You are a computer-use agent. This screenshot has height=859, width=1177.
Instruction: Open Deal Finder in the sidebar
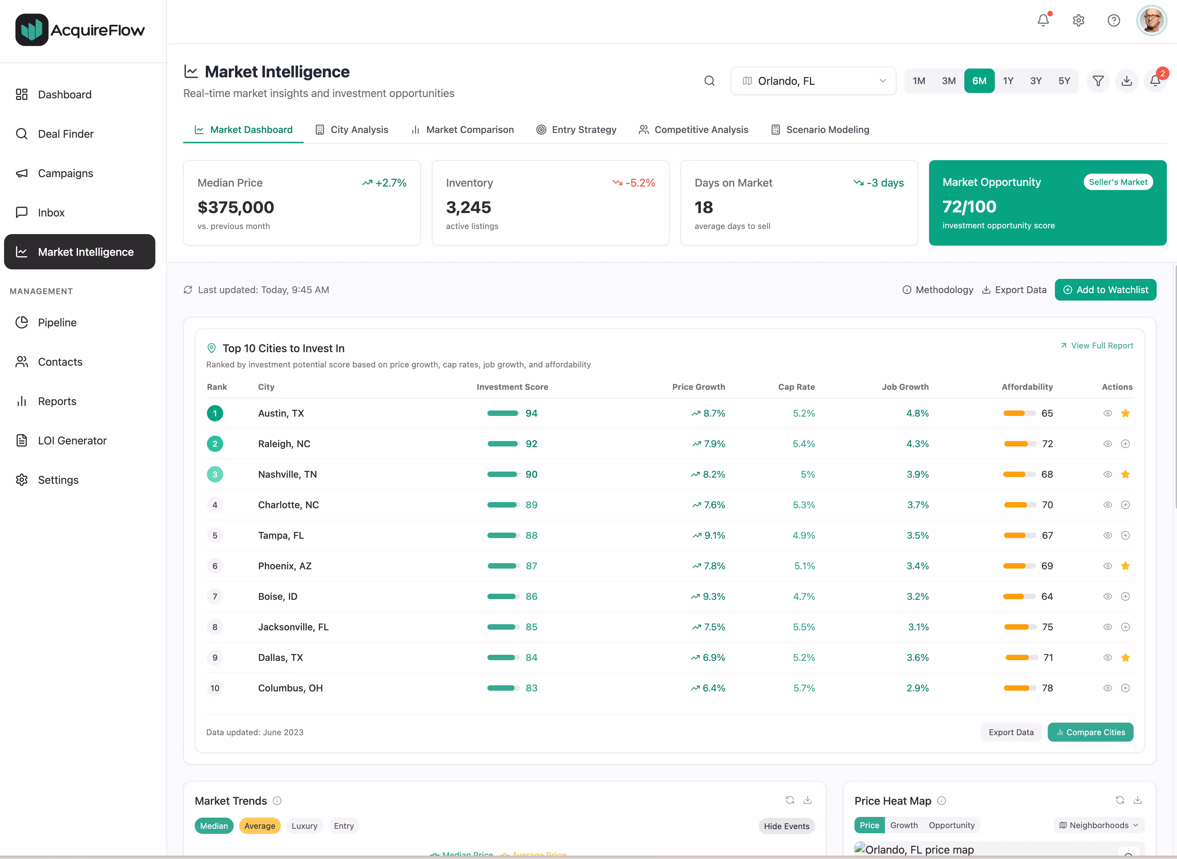[x=65, y=134]
